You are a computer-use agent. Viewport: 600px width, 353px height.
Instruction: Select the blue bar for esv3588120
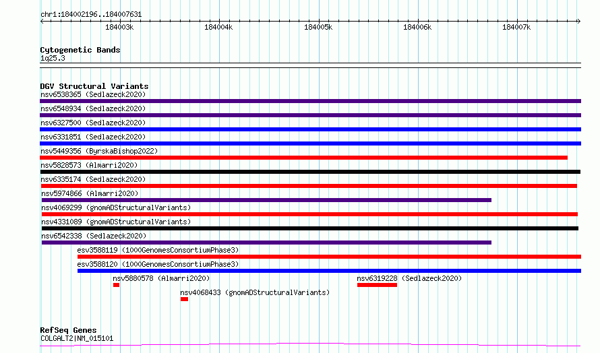tap(329, 271)
